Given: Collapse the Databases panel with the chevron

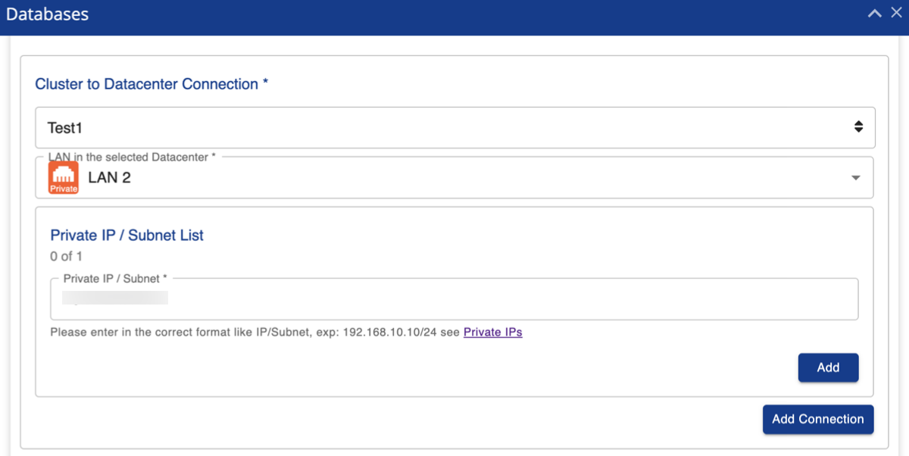Looking at the screenshot, I should click(875, 14).
